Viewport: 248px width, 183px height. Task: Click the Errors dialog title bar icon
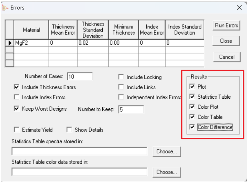coord(5,8)
